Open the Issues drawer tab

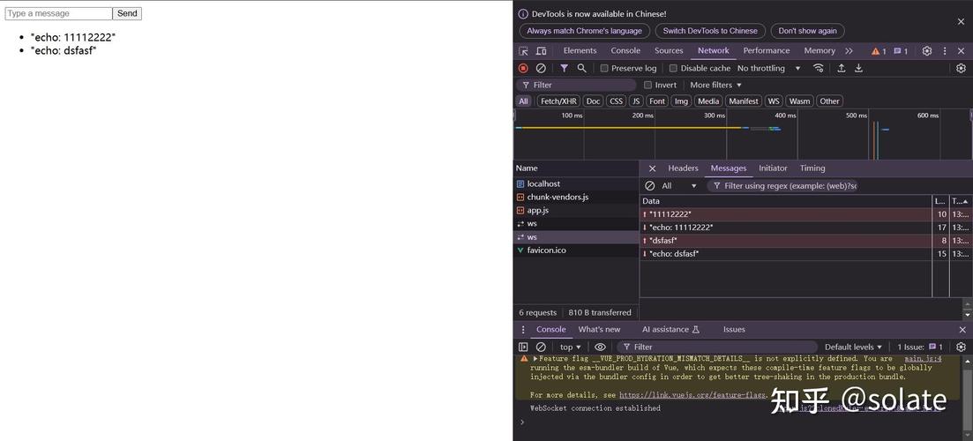(734, 329)
